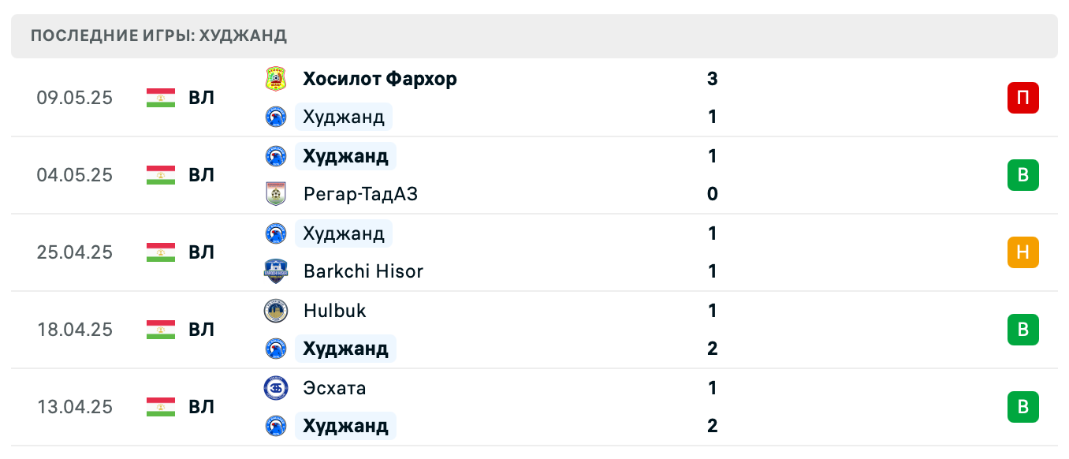Select the Эсхата team name
Image resolution: width=1069 pixels, height=459 pixels.
[334, 388]
